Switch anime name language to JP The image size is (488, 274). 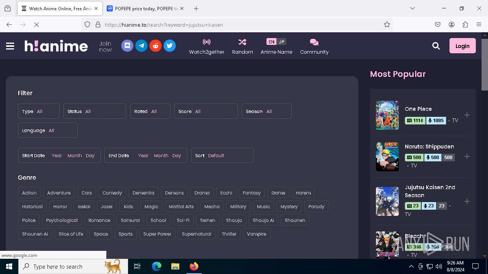[x=281, y=42]
